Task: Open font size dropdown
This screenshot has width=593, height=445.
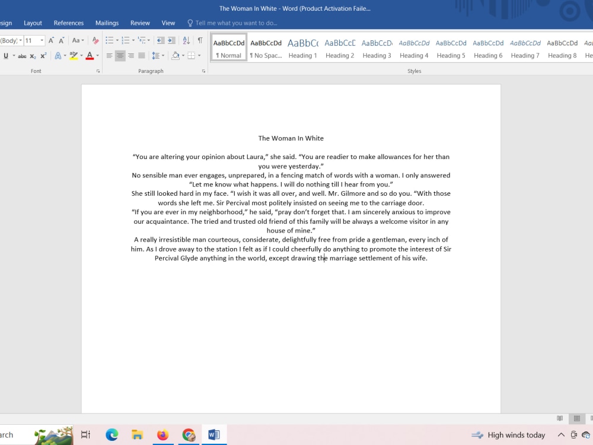Action: pyautogui.click(x=42, y=40)
